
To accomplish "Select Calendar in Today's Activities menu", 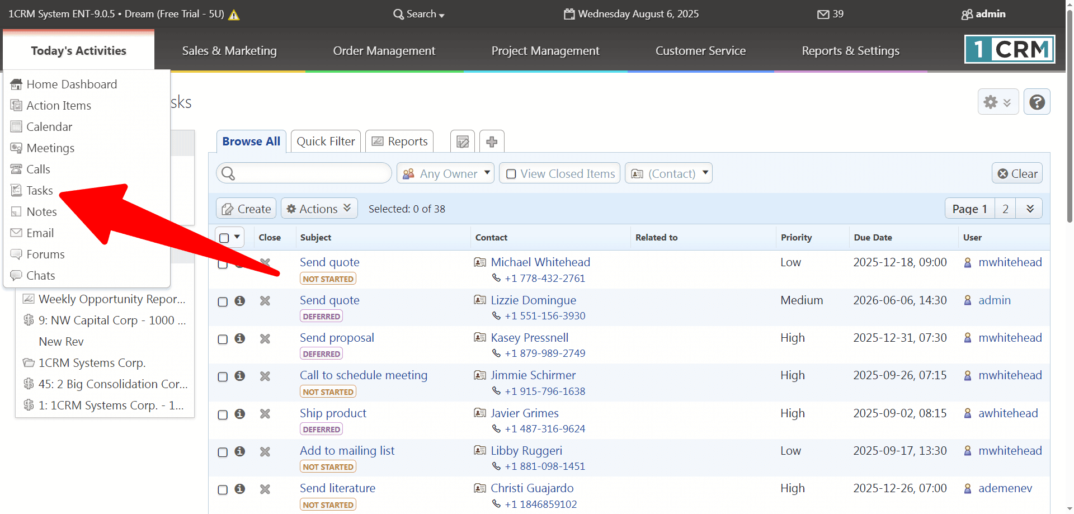I will (x=49, y=127).
